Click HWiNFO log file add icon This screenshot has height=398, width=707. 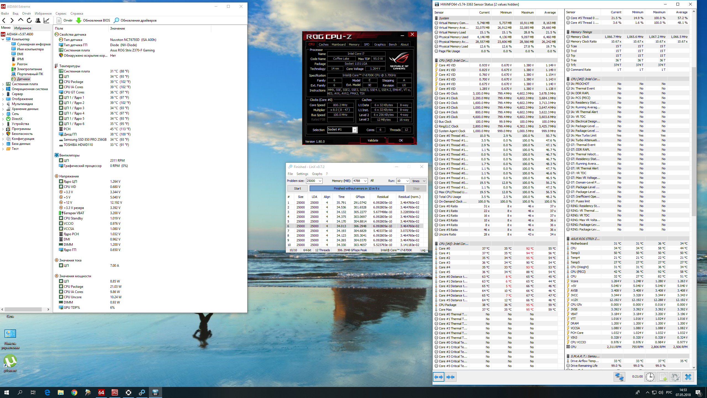coord(663,377)
